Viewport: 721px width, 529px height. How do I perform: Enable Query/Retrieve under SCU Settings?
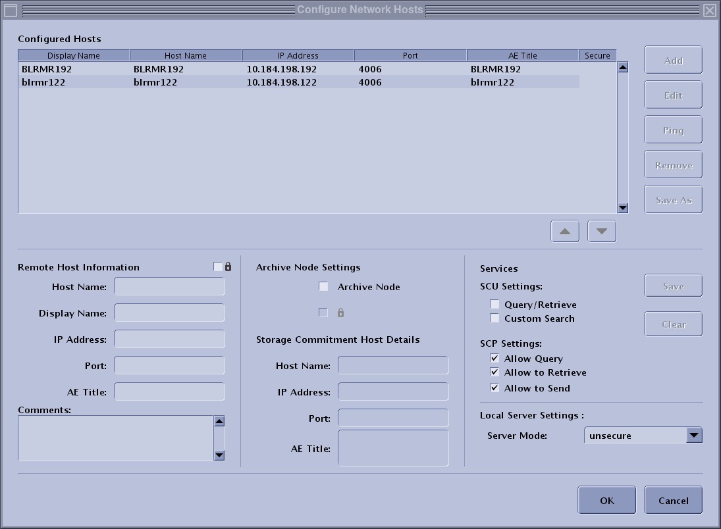pyautogui.click(x=494, y=304)
